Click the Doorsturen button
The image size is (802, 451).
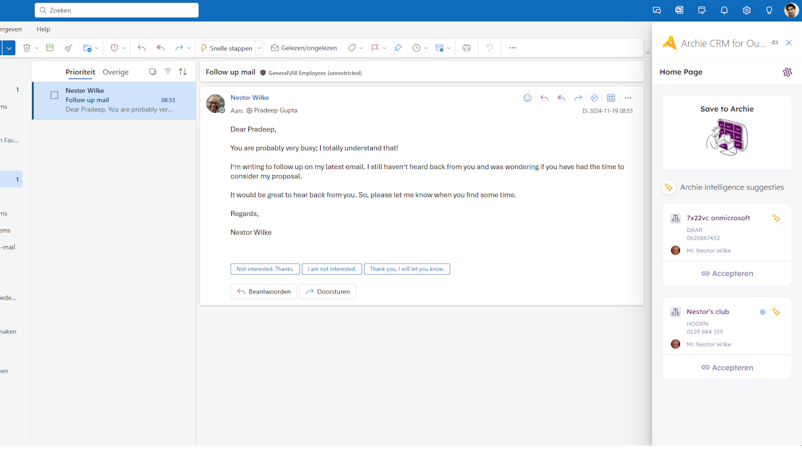point(328,292)
